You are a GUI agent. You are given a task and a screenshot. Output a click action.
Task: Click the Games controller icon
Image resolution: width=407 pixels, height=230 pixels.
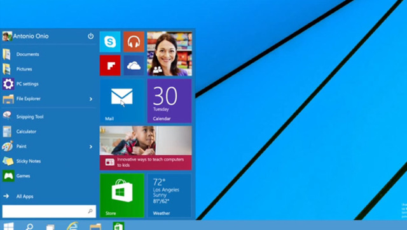pos(8,176)
